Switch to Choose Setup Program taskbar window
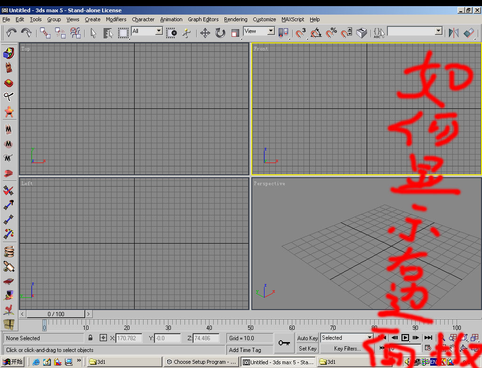 201,362
